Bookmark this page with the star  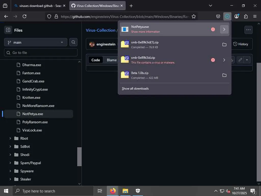(194, 16)
